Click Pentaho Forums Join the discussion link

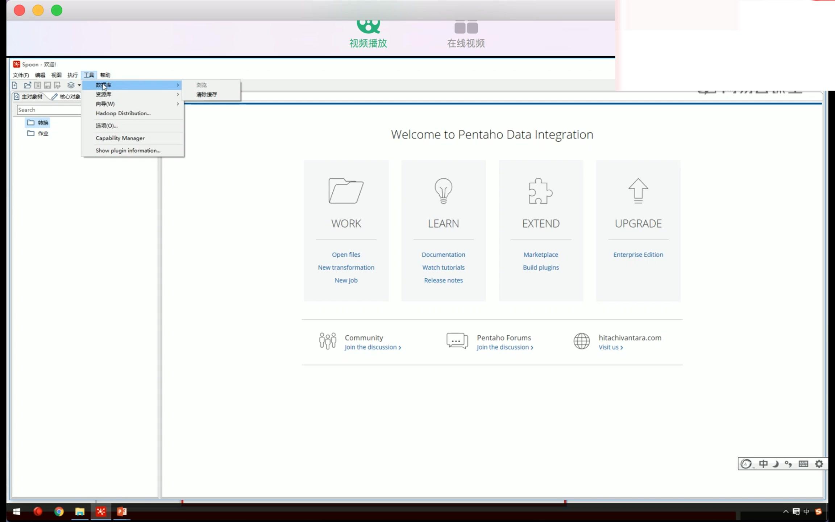(505, 347)
